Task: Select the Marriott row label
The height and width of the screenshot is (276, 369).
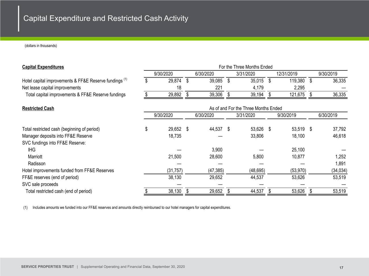Action: [35, 157]
